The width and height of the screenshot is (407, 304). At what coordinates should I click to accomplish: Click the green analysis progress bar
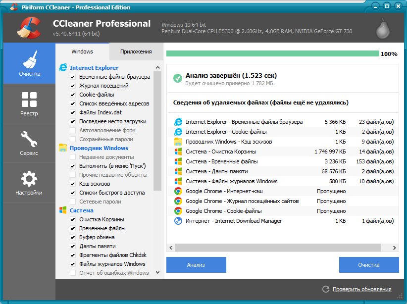(x=272, y=54)
